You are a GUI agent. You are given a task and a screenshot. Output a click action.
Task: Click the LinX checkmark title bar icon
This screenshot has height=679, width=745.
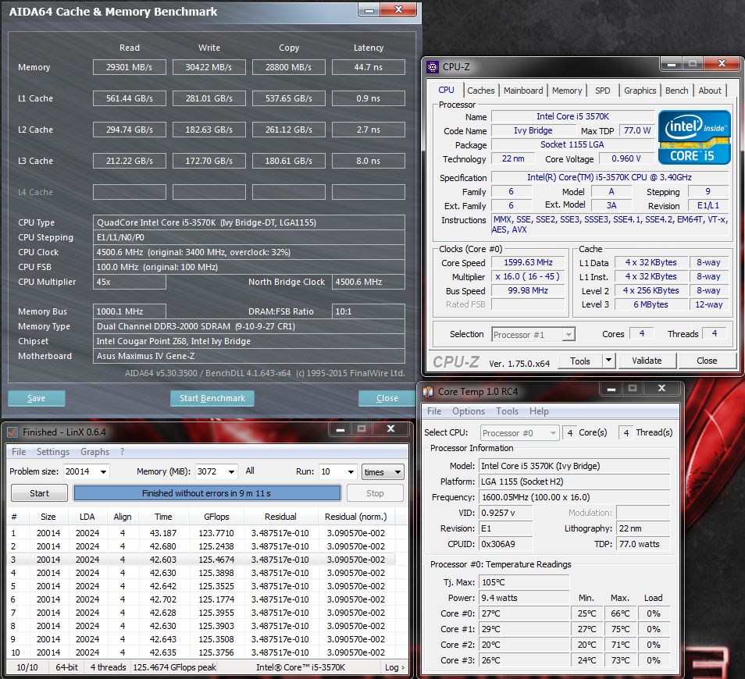(x=12, y=432)
